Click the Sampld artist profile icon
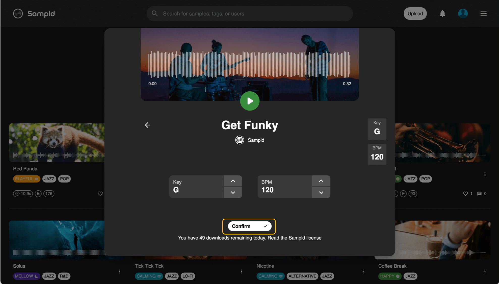 coord(240,140)
